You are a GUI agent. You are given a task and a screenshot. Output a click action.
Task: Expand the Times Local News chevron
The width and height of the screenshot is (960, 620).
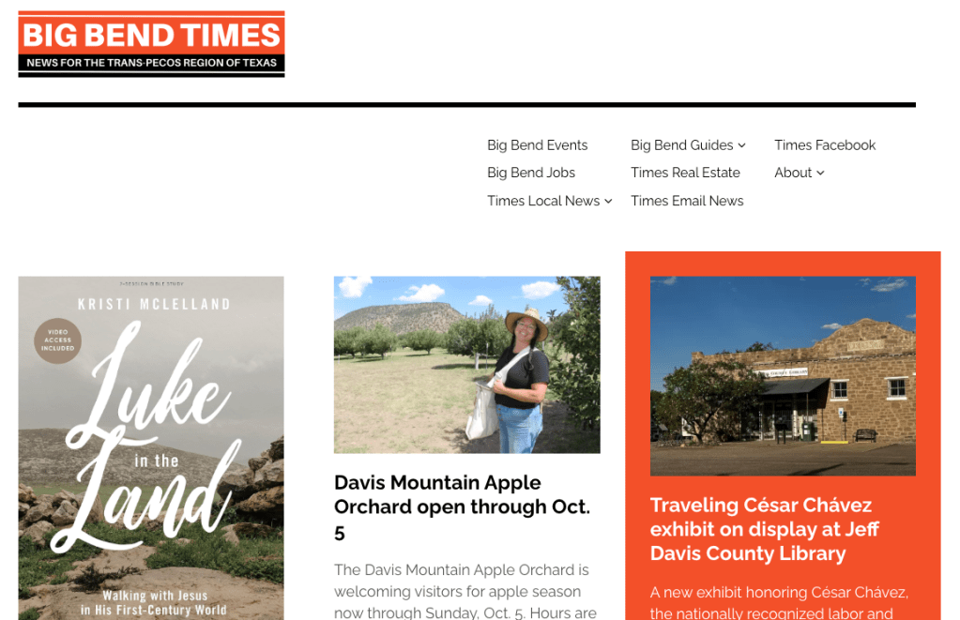tap(609, 202)
